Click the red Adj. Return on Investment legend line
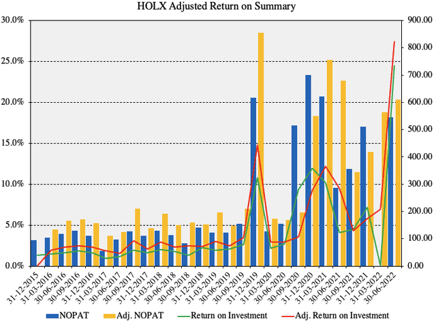436x324 pixels. (x=287, y=317)
